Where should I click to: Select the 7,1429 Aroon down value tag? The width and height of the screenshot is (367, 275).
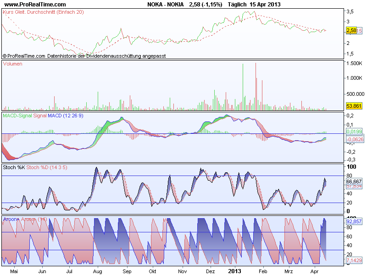(354, 260)
